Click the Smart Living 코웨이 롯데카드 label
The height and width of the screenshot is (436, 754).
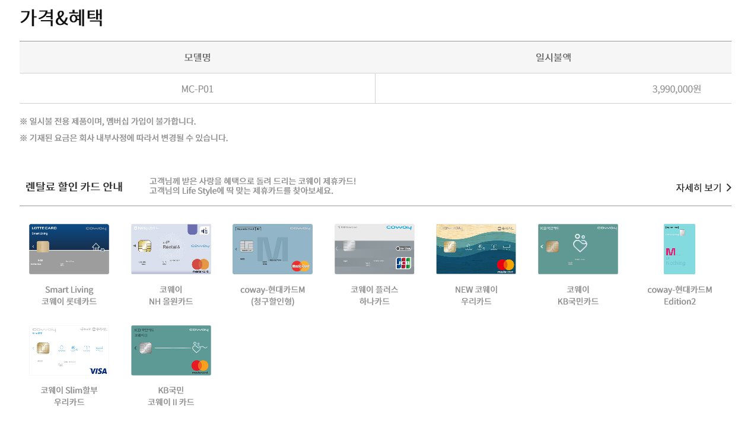point(69,296)
